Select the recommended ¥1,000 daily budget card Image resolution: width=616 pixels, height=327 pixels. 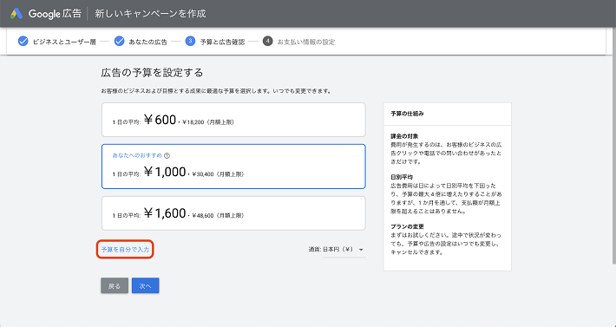(233, 167)
